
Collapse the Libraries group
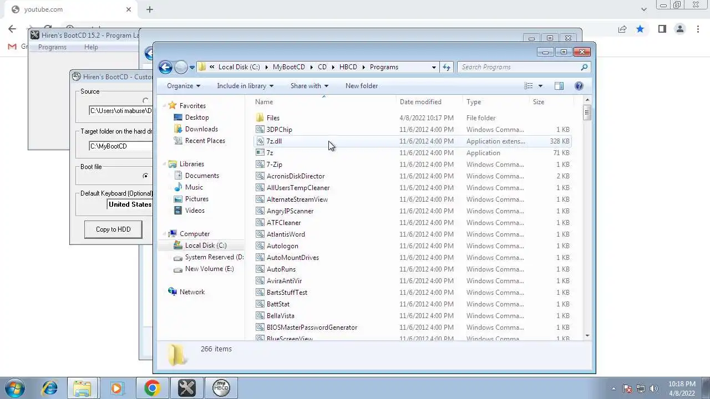(165, 164)
